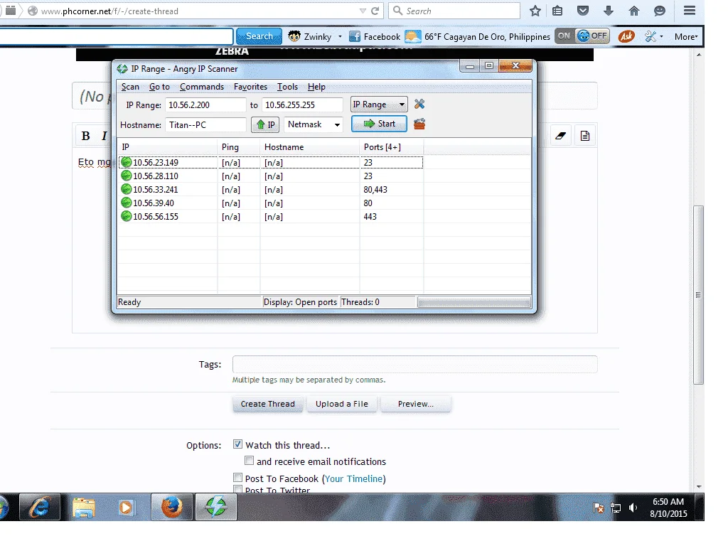Screen dimensions: 728x546
Task: Open the Scan menu
Action: 130,87
